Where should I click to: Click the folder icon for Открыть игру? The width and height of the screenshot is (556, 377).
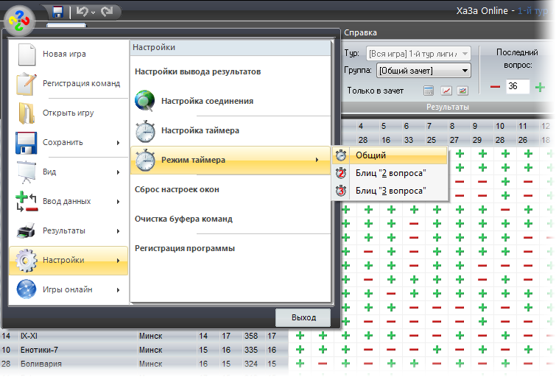pos(27,113)
